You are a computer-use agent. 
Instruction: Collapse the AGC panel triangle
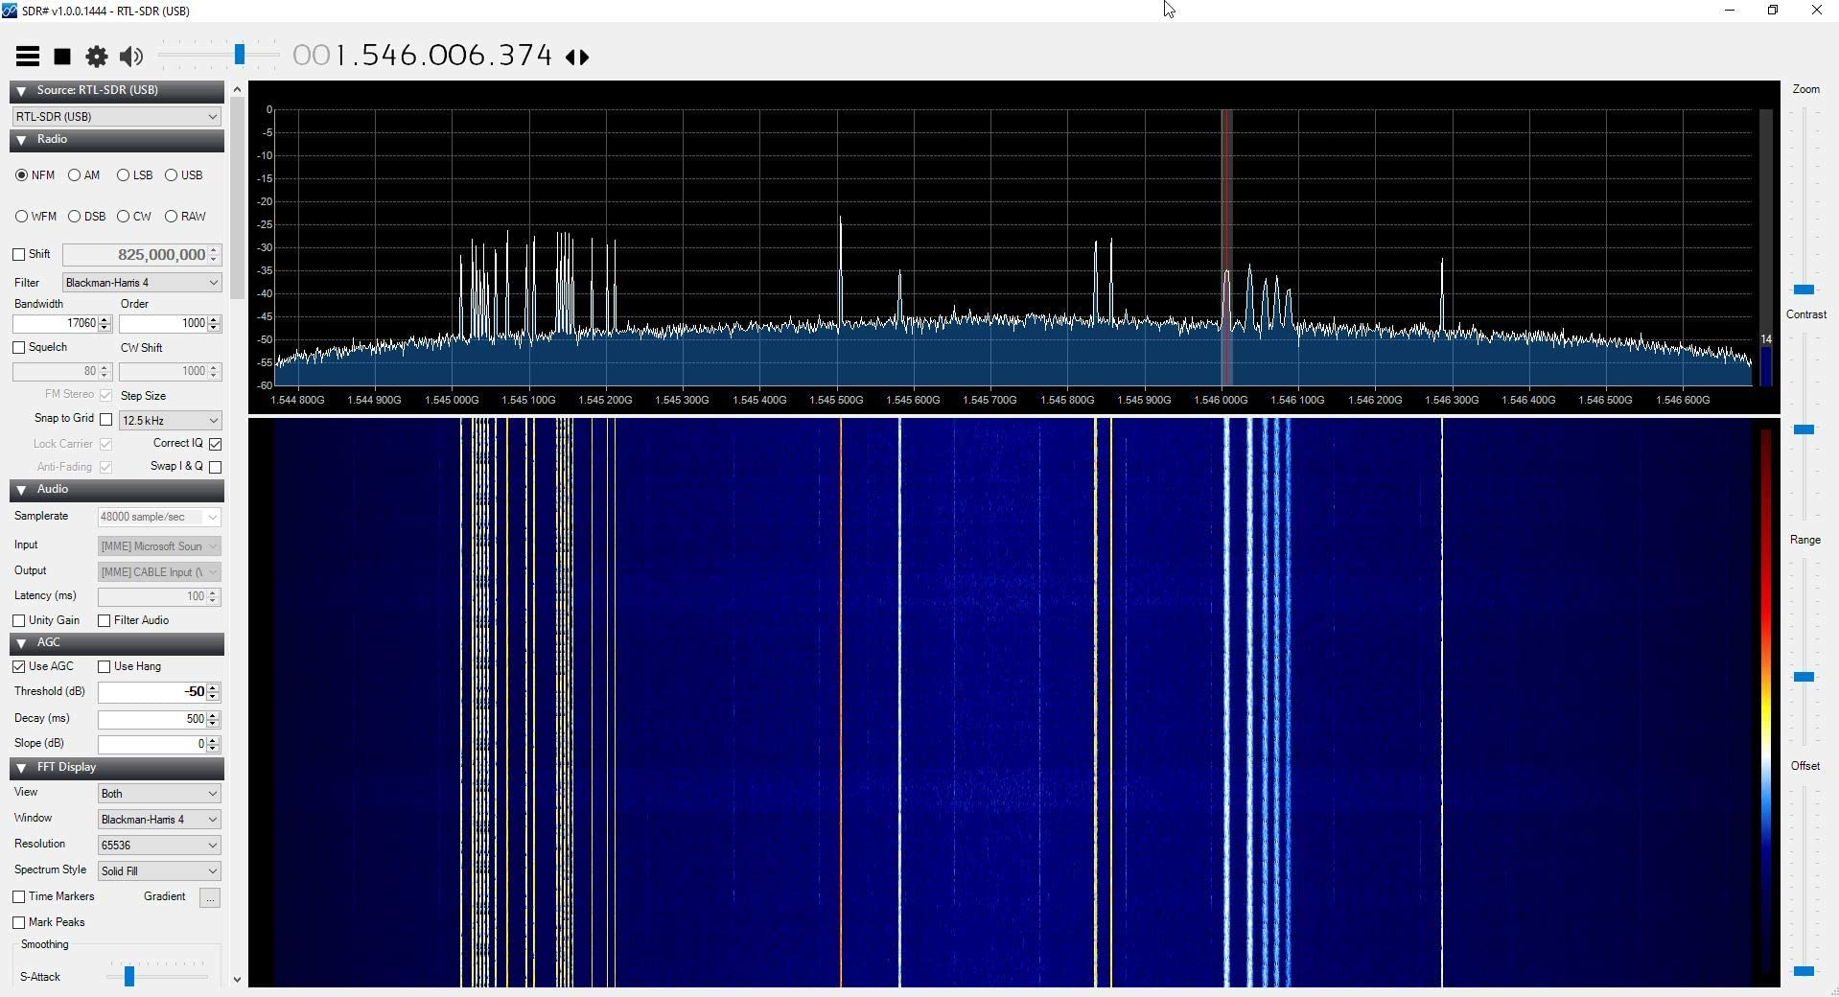21,643
